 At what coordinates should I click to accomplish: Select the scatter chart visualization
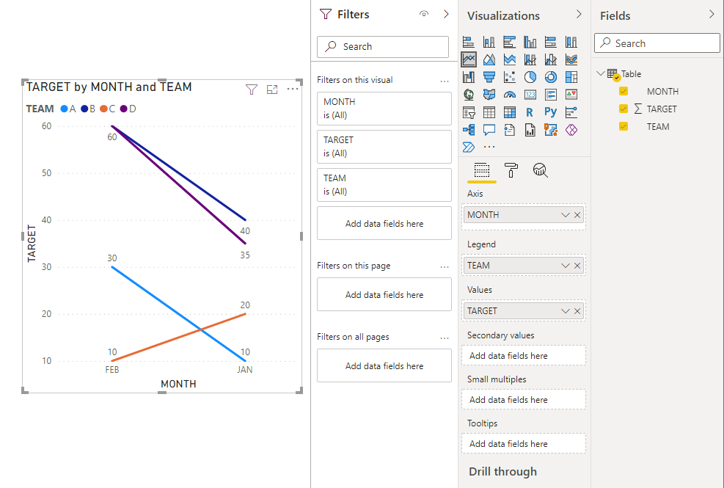[509, 77]
